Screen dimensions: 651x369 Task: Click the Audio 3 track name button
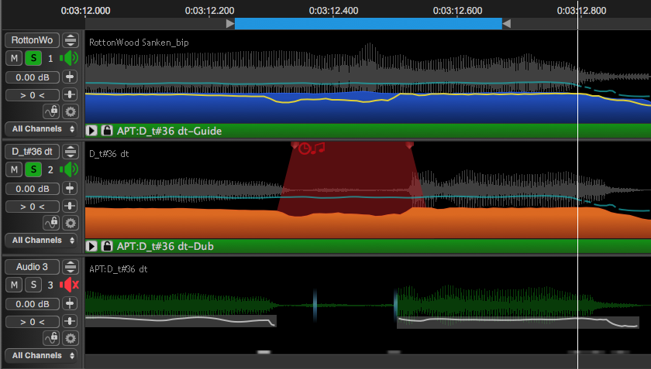32,267
